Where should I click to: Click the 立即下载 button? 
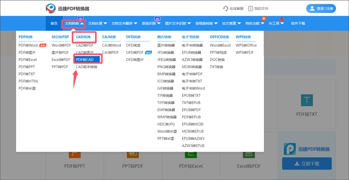[307, 164]
